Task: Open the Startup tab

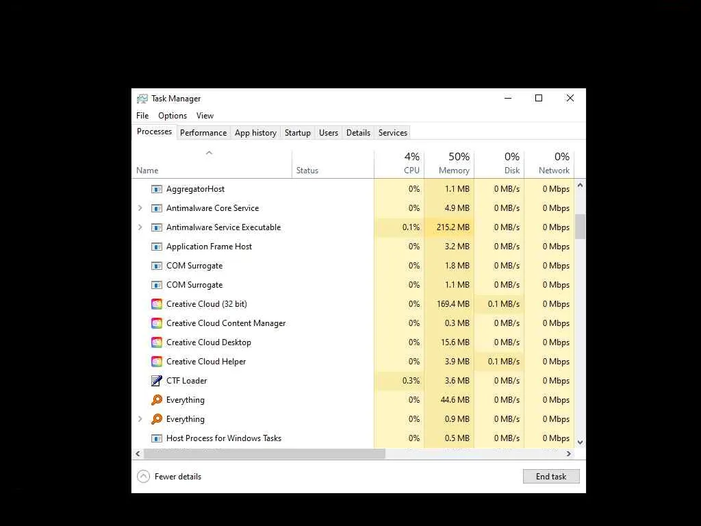Action: coord(298,133)
